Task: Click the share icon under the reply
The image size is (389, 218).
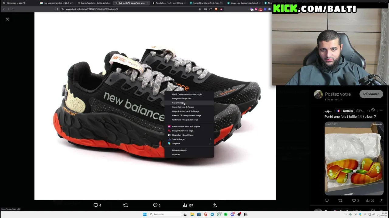Action: [x=381, y=200]
